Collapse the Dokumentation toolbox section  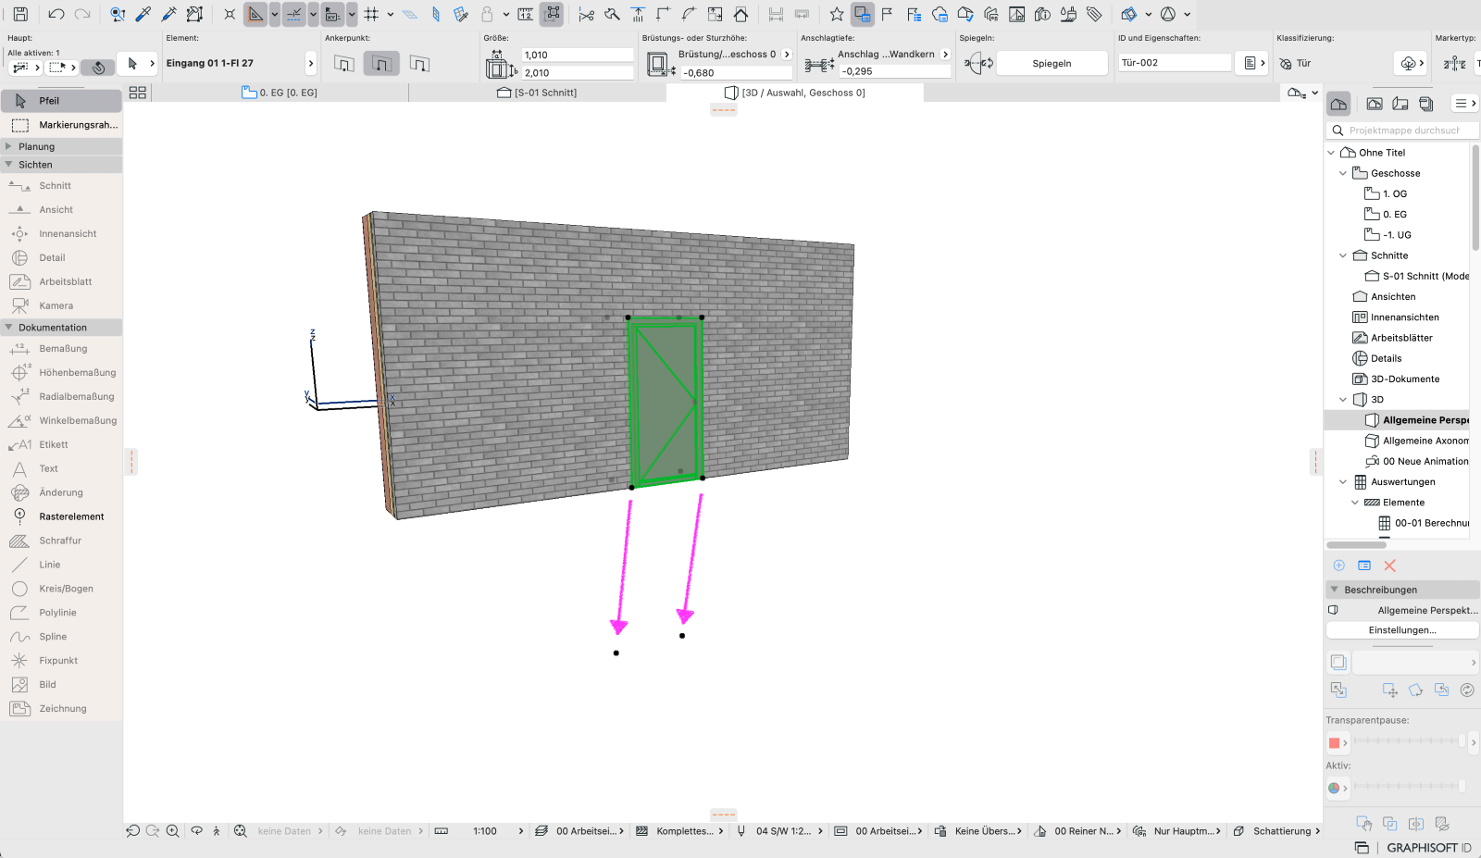pos(8,328)
